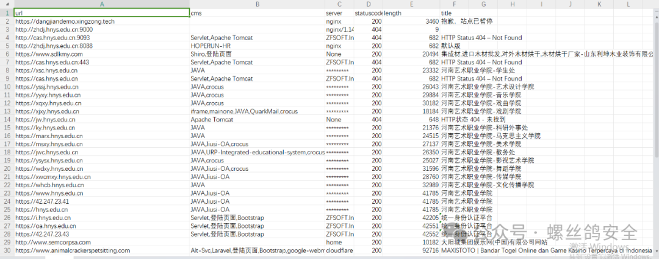
Task: Click length value 42551
Action: (x=411, y=226)
